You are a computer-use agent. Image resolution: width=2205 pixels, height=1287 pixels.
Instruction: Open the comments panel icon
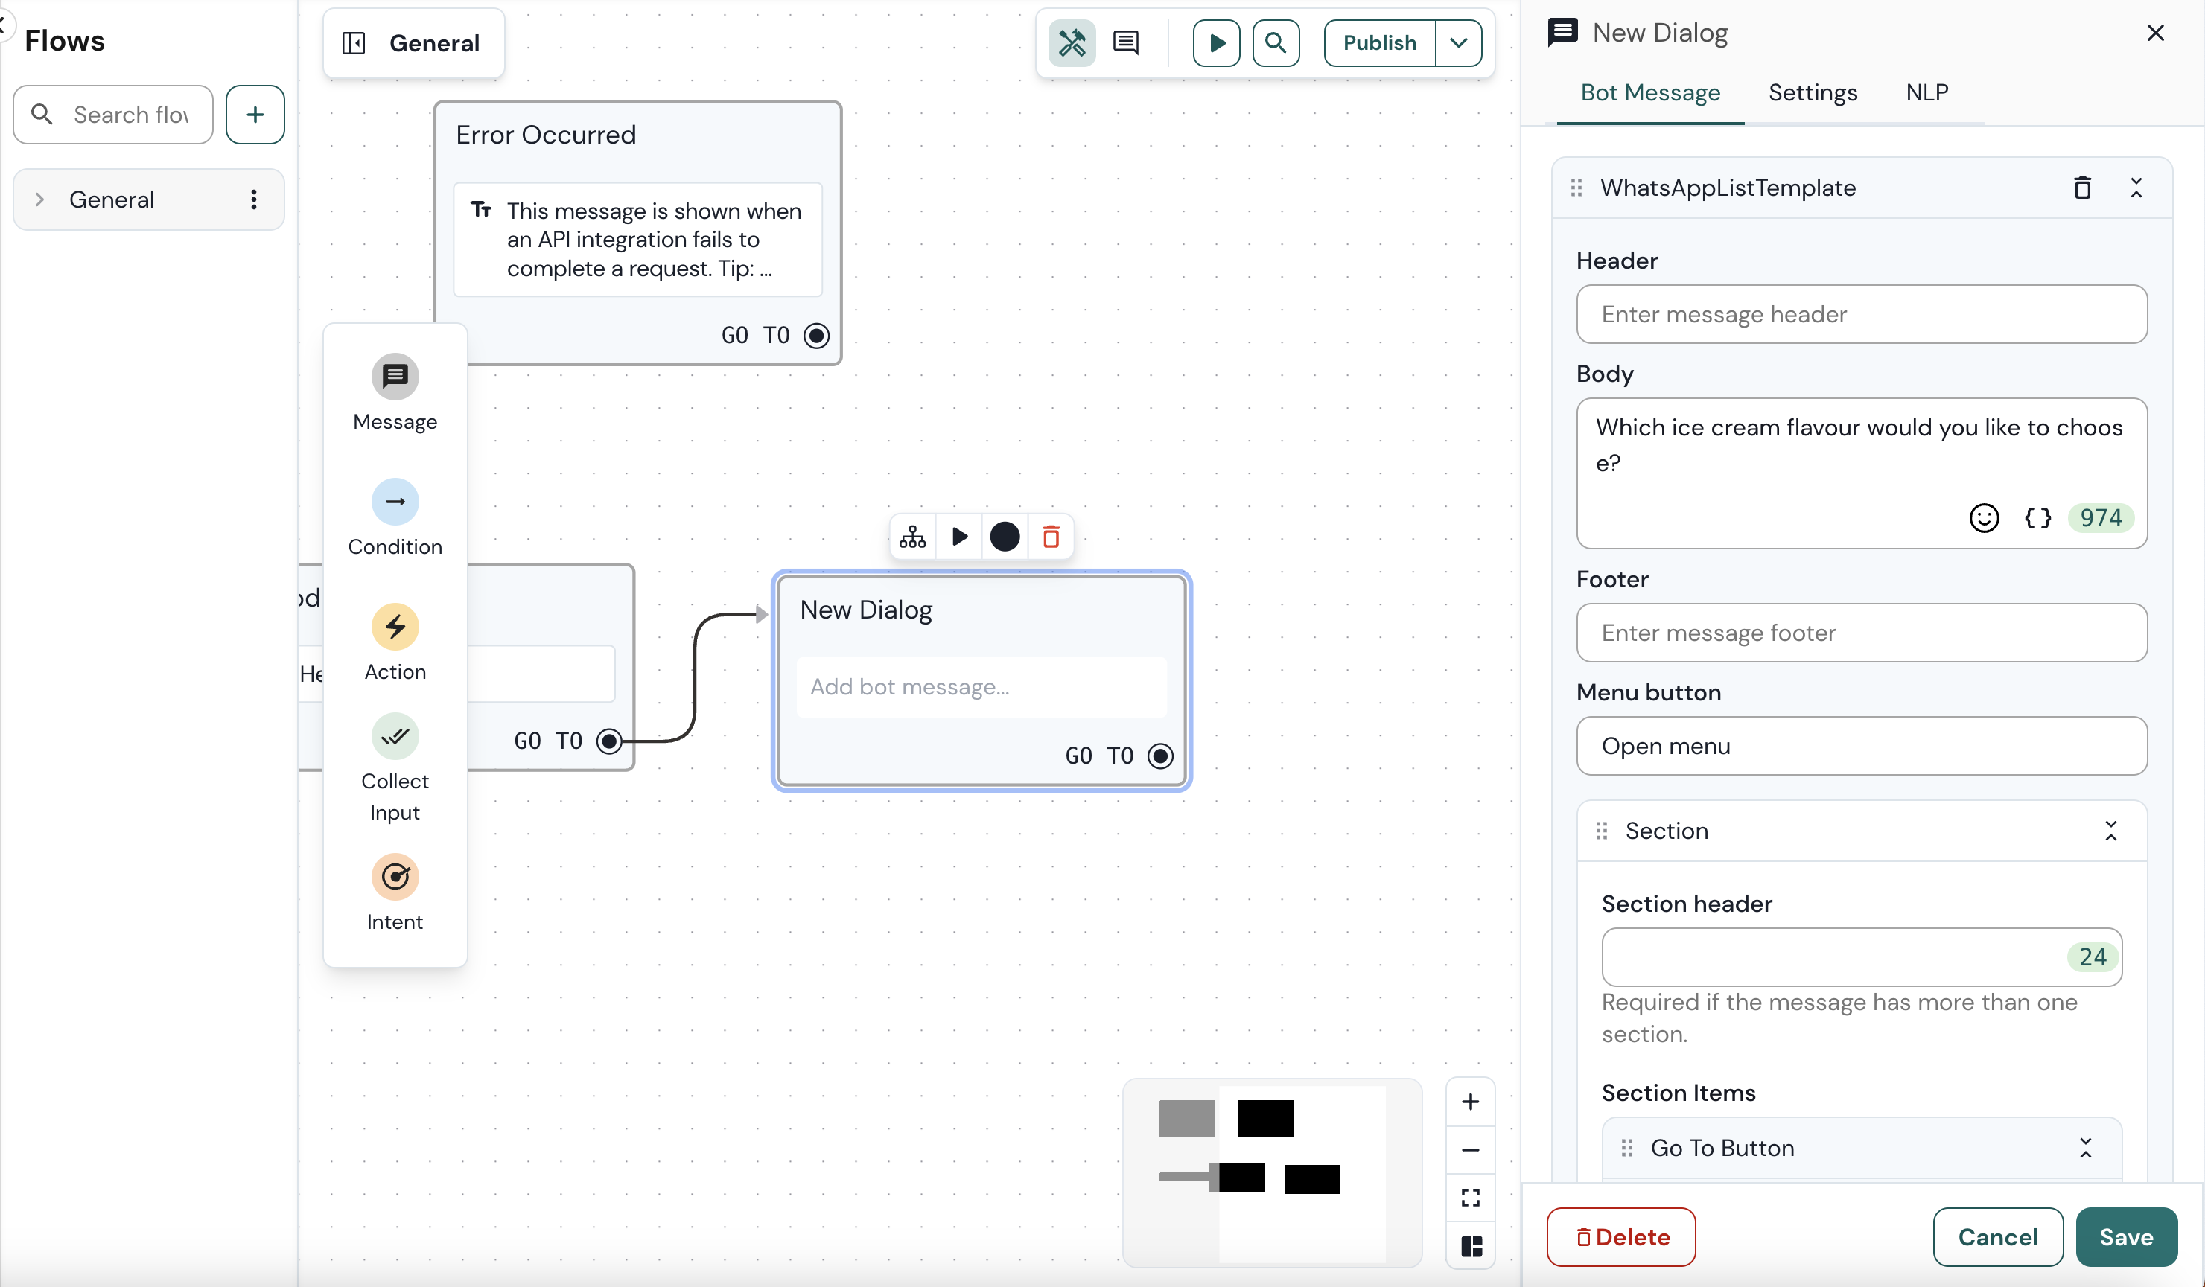click(1125, 42)
